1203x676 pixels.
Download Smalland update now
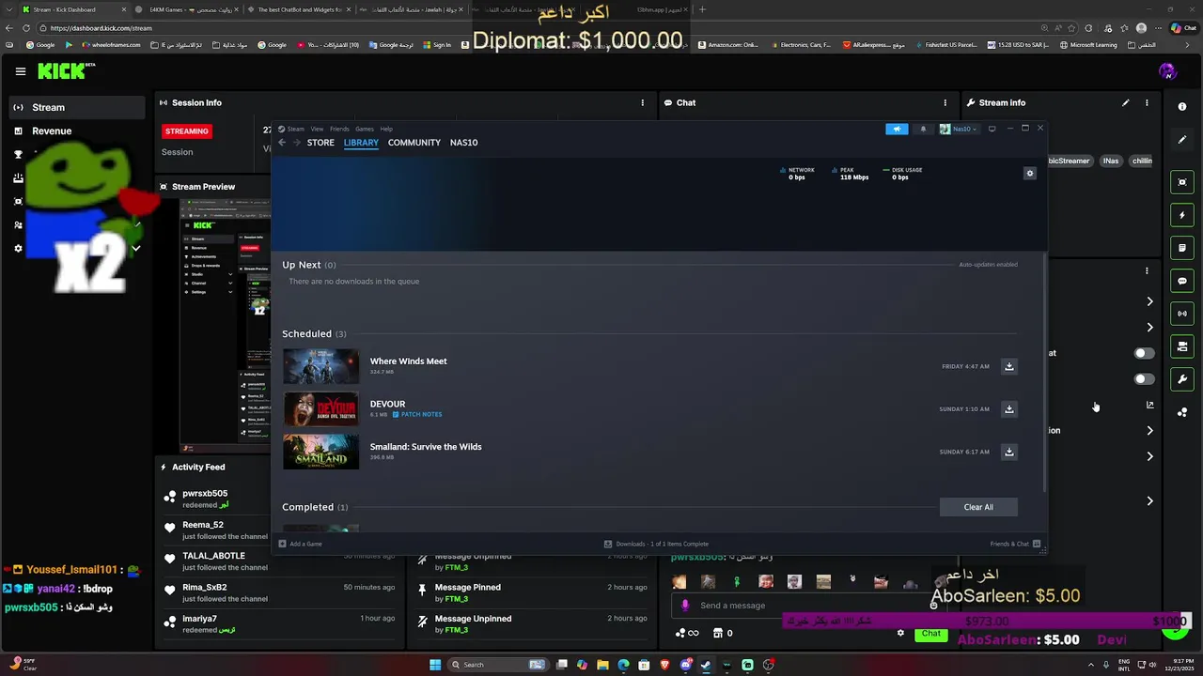[1009, 452]
